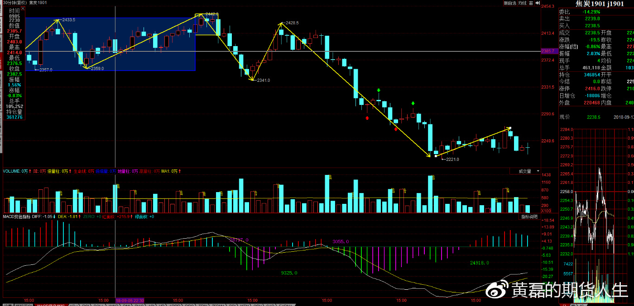Click the second green down arrow signal marker
The height and width of the screenshot is (306, 634).
(413, 104)
